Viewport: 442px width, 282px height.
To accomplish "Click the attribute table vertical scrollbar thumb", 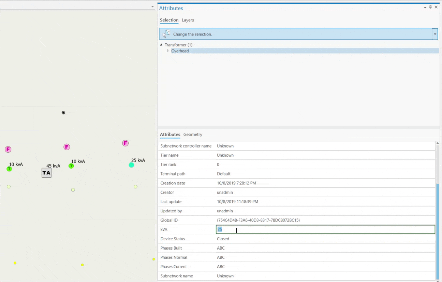I will [438, 231].
